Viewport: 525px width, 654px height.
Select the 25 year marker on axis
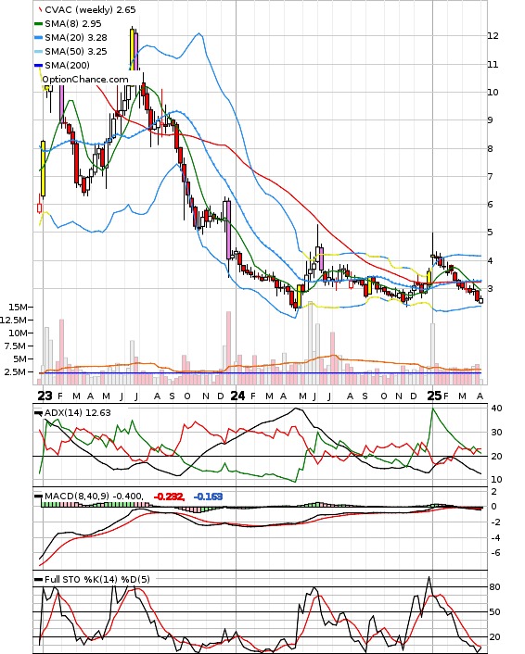434,396
